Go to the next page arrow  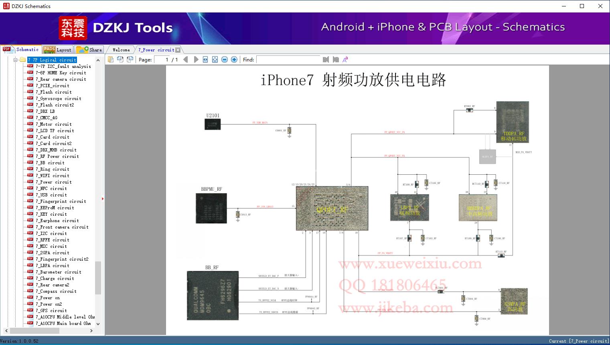196,59
